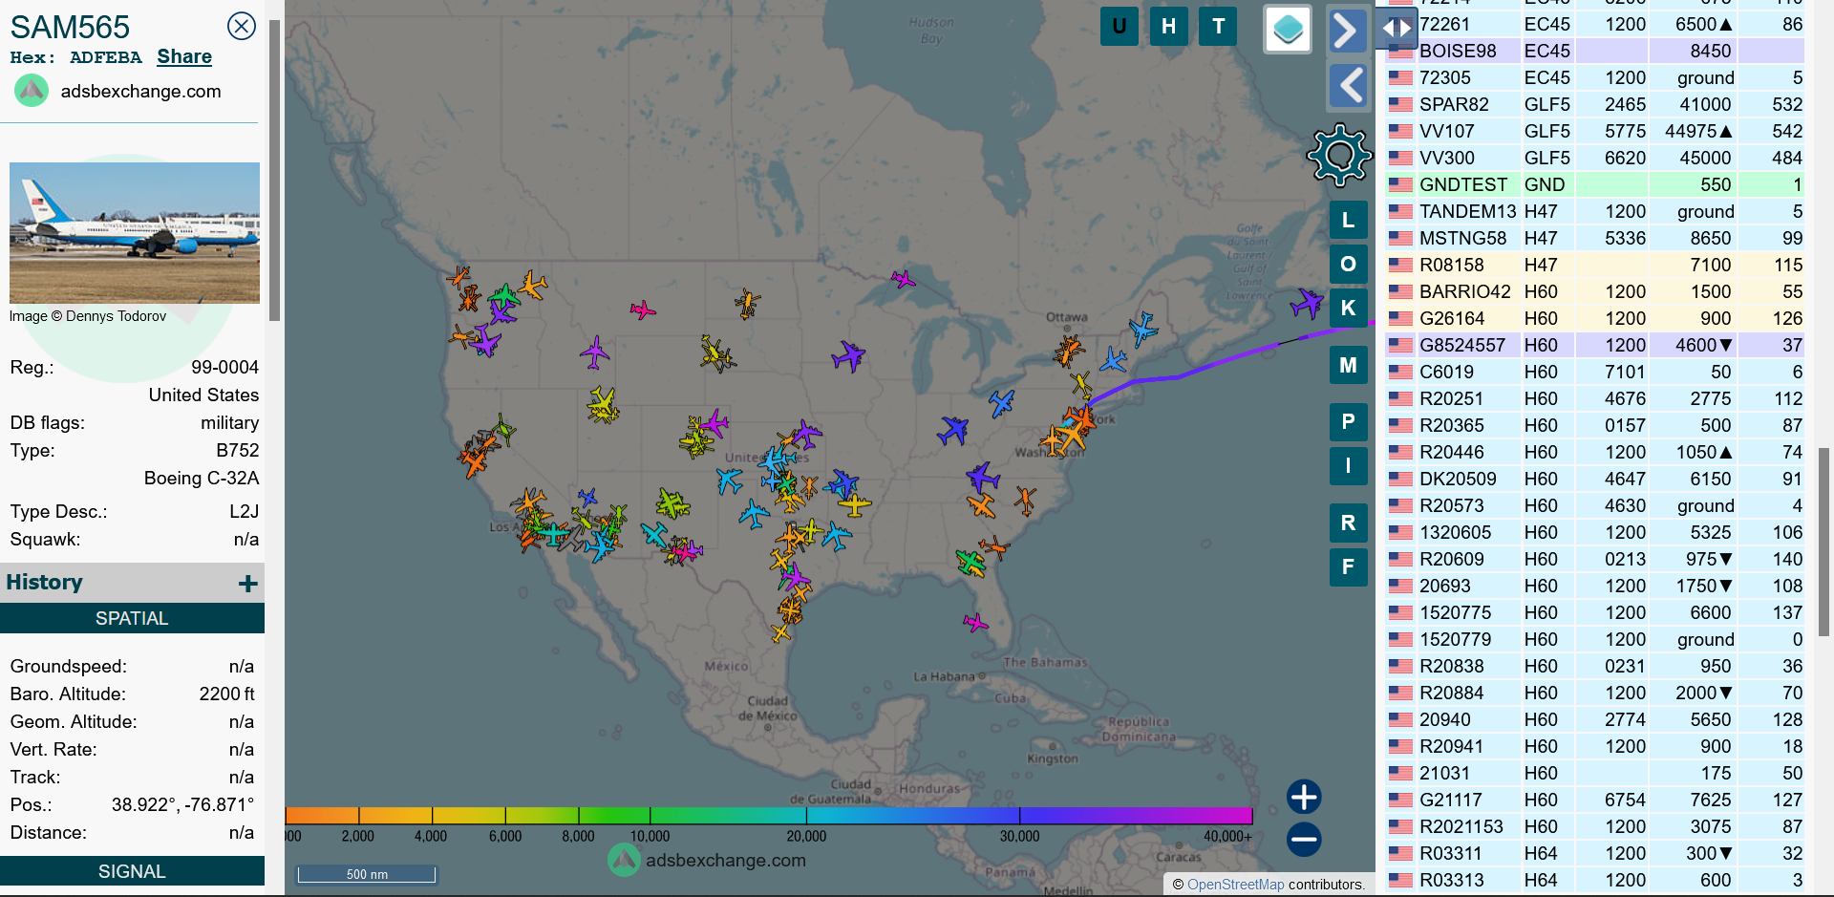Click the adsbexchange.com logo icon in panel
The image size is (1834, 897).
click(x=32, y=91)
